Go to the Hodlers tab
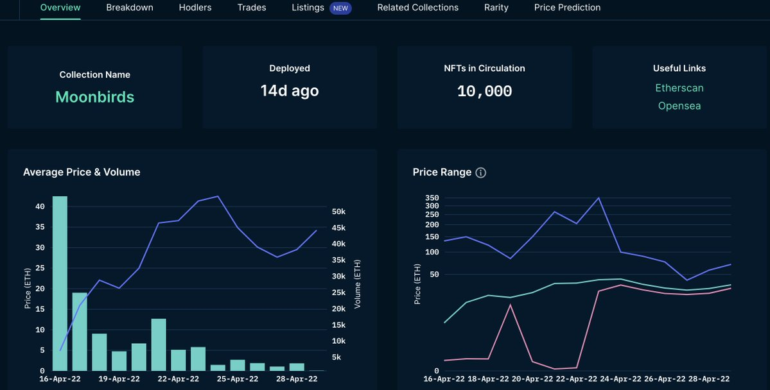770x390 pixels. click(195, 8)
